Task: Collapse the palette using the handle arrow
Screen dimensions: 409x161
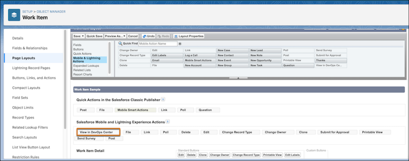Action: pyautogui.click(x=238, y=78)
